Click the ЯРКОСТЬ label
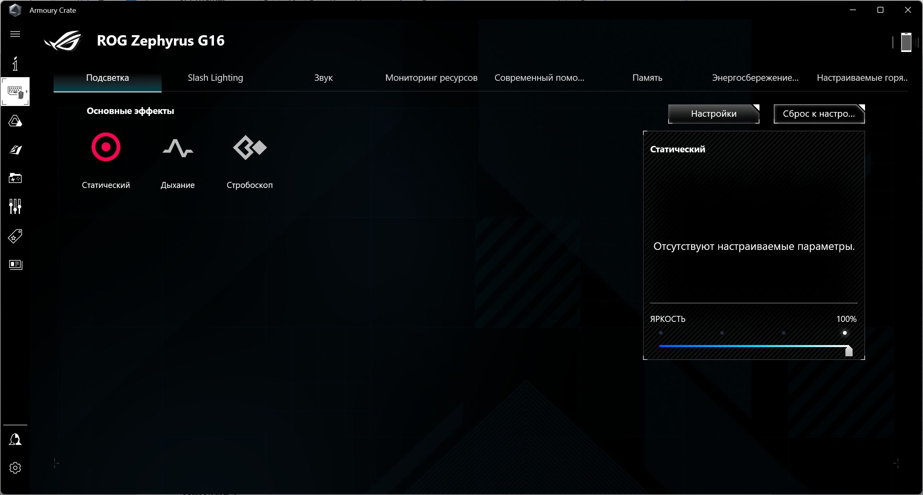 click(667, 319)
